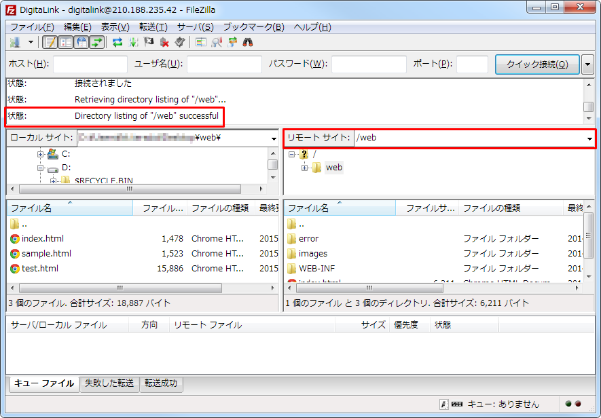Screen dimensions: 601x418
Task: Switch to キュー ファイル tab
Action: [x=43, y=383]
